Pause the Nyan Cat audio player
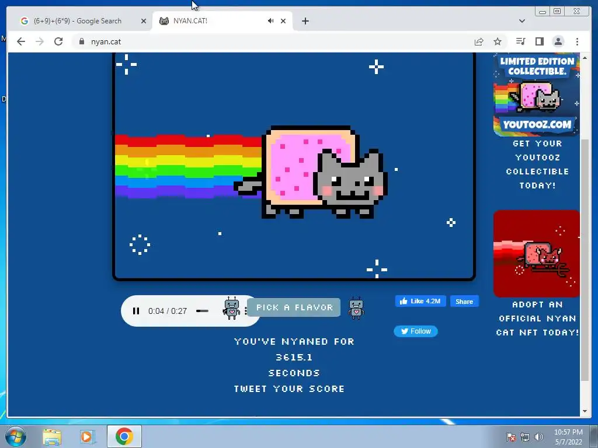This screenshot has width=598, height=448. click(135, 311)
